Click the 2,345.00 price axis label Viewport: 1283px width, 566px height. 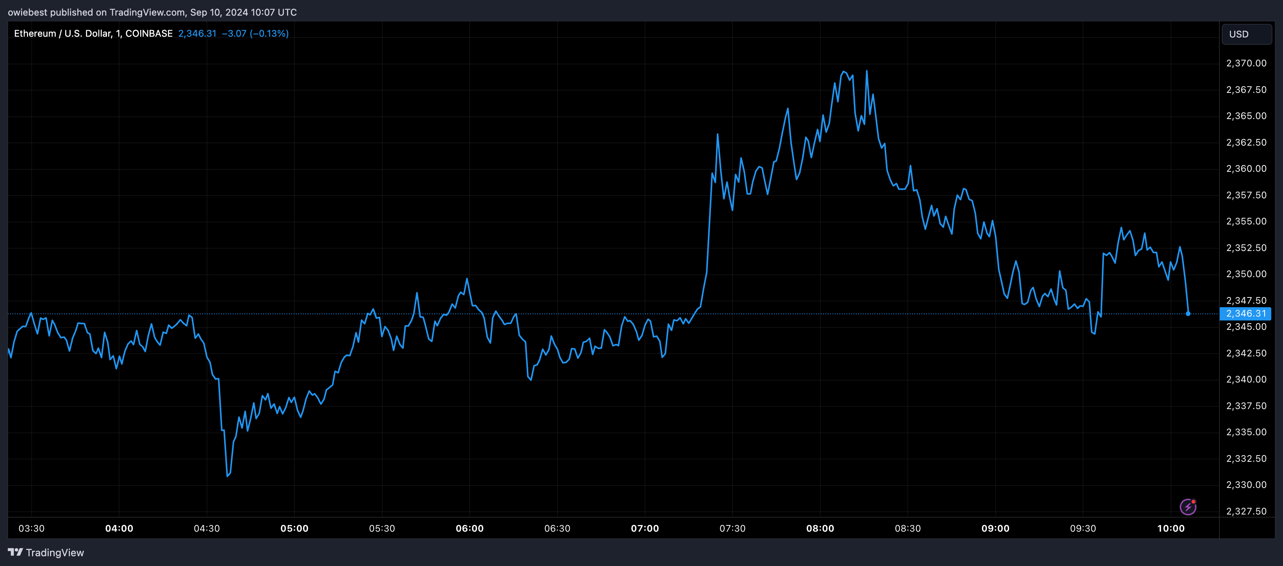pos(1246,327)
